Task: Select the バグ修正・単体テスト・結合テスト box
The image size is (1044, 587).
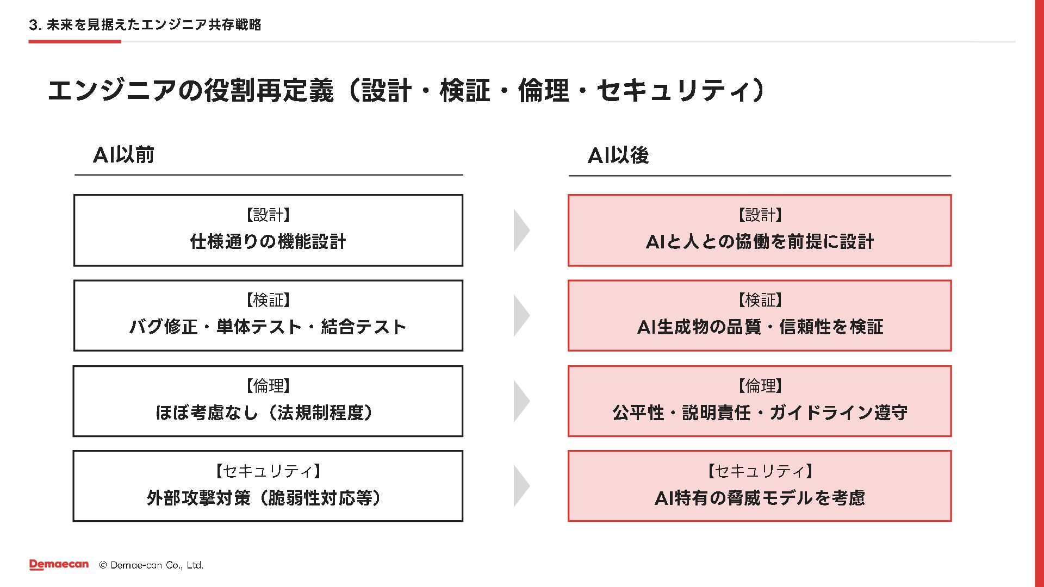Action: pyautogui.click(x=268, y=316)
